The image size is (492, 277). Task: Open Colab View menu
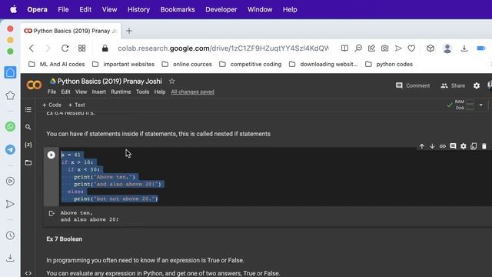81,92
